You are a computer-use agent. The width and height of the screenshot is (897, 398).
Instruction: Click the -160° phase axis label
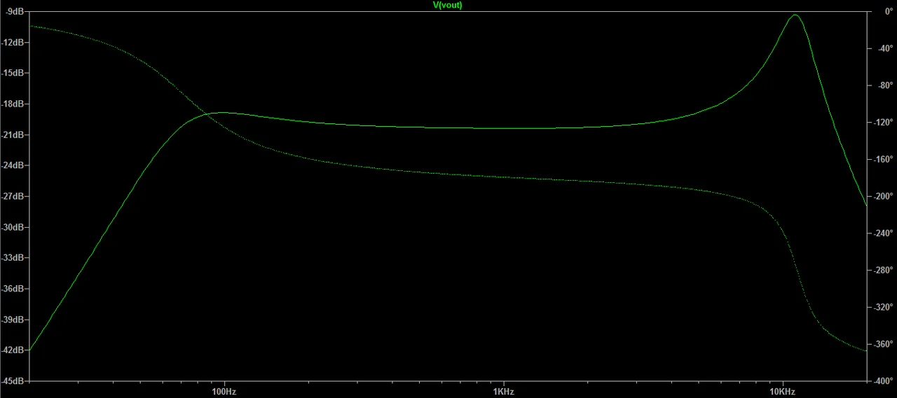pos(883,160)
